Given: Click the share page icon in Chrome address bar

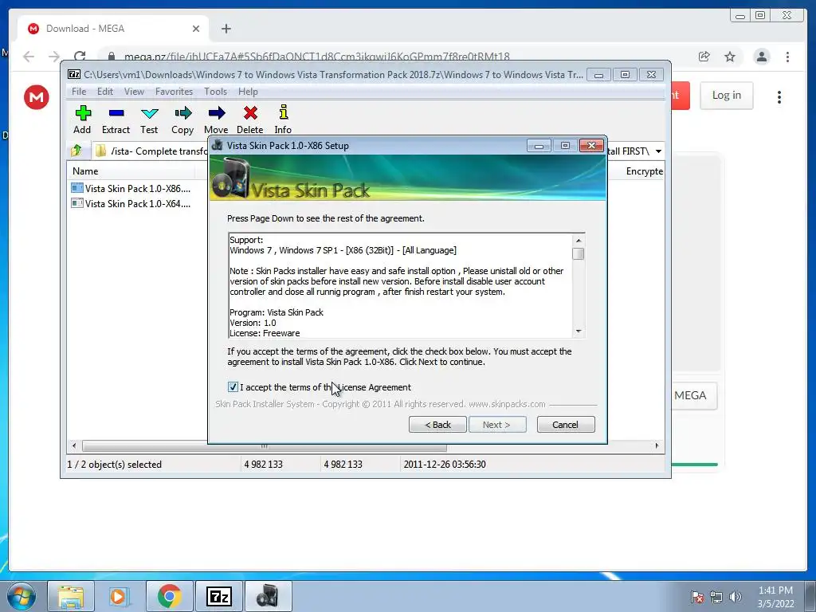Looking at the screenshot, I should tap(704, 57).
